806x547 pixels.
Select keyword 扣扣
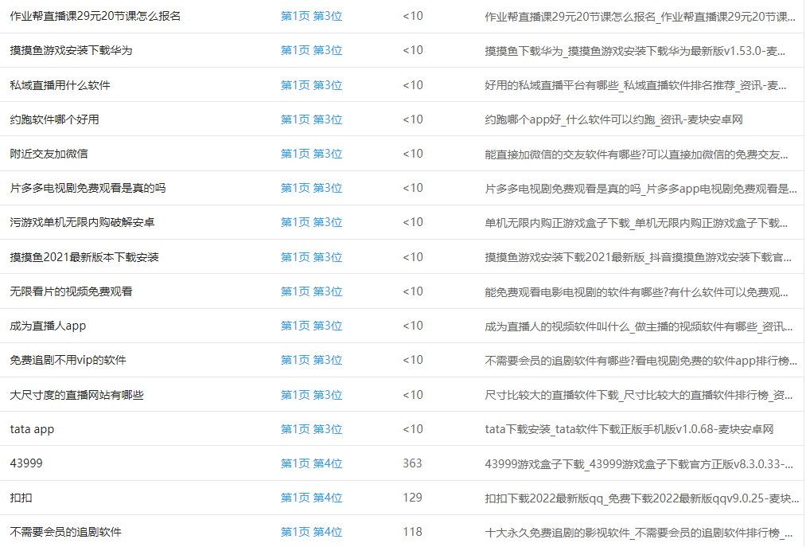tap(21, 498)
